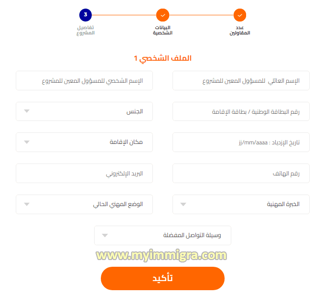Open the مكان الإقامة dropdown arrow
Screen dimensions: 324x294
click(x=27, y=142)
